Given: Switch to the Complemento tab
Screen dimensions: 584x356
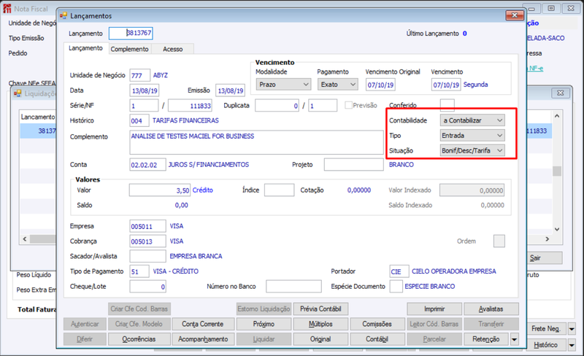Looking at the screenshot, I should [x=130, y=49].
